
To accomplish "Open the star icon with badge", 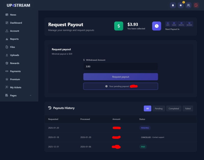I will (x=181, y=5).
